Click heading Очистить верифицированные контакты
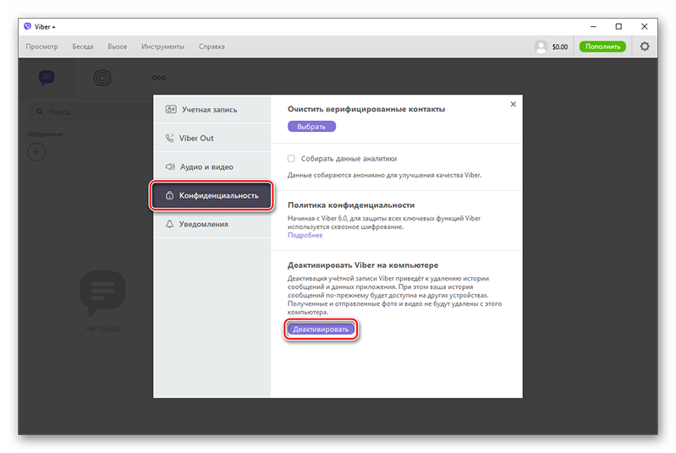Image resolution: width=676 pixels, height=453 pixels. (366, 109)
